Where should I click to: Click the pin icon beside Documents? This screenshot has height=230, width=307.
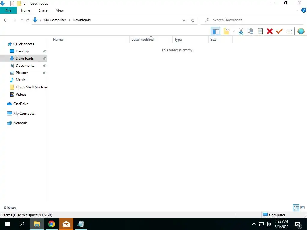[x=44, y=66]
